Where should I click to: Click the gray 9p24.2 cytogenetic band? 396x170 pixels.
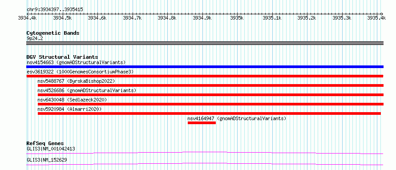[x=205, y=43]
